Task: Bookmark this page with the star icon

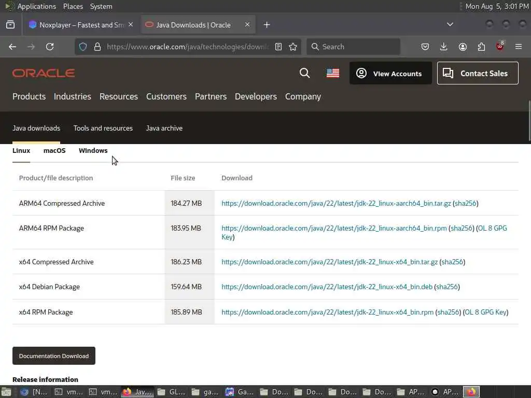Action: [293, 47]
